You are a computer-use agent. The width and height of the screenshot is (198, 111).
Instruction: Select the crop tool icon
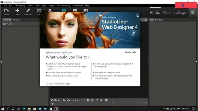coord(64,100)
